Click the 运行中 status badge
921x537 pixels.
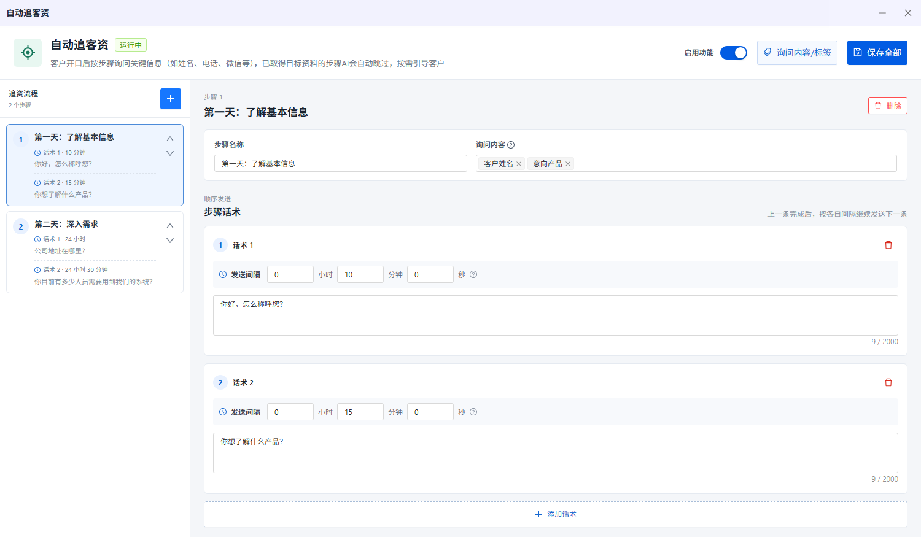[x=131, y=45]
